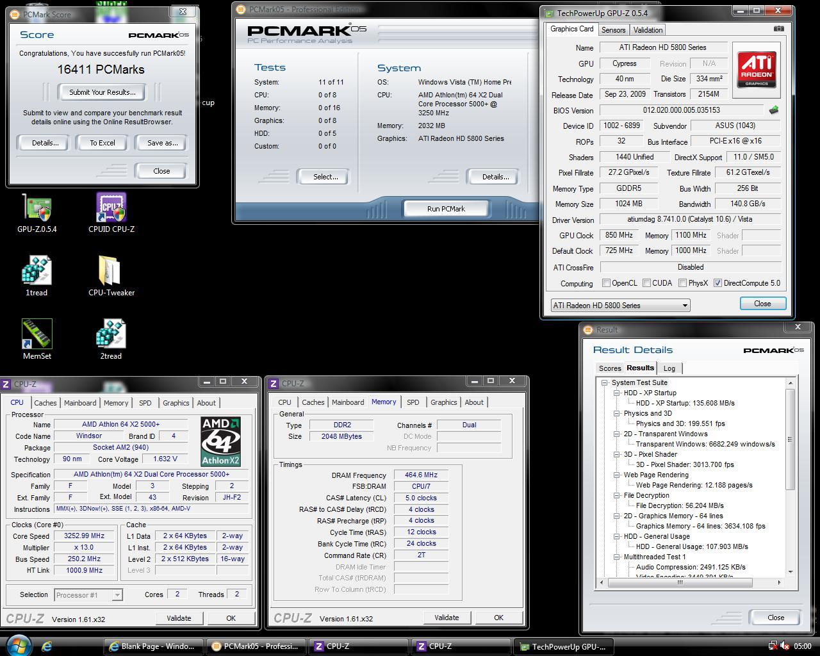Collapse the System Test Suite node

(x=604, y=382)
